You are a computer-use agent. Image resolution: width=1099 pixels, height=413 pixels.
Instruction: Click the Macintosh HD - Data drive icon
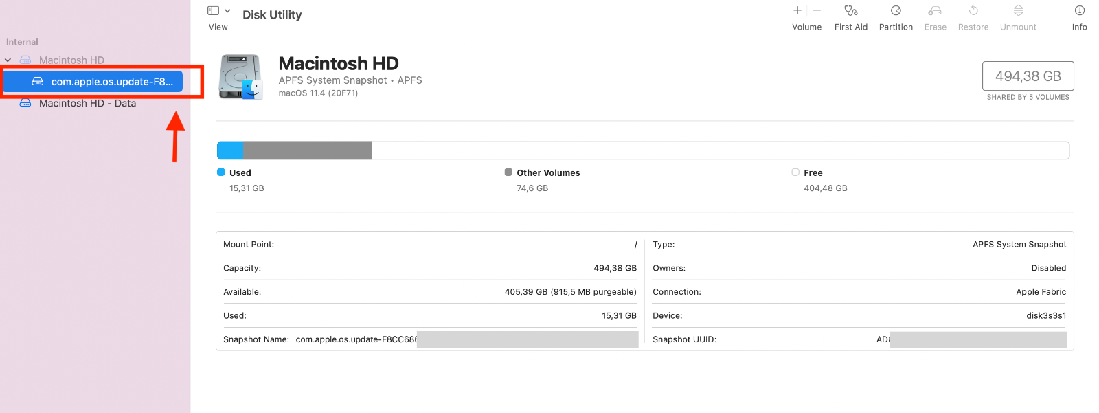(25, 103)
